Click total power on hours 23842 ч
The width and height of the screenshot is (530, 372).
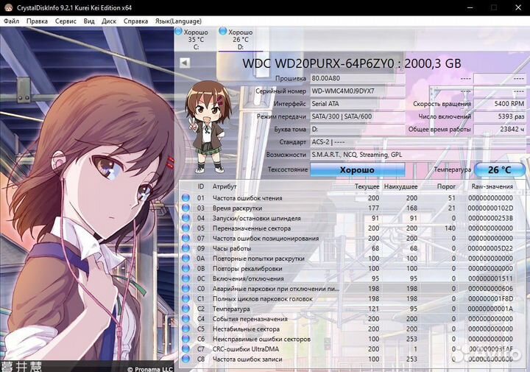pos(500,129)
